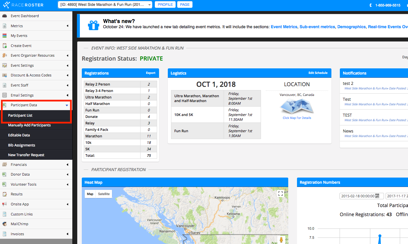Open the Sub-event metrics link
408x244 pixels.
click(317, 27)
